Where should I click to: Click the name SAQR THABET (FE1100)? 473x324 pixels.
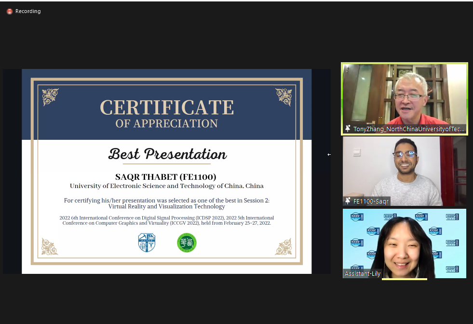pos(166,177)
